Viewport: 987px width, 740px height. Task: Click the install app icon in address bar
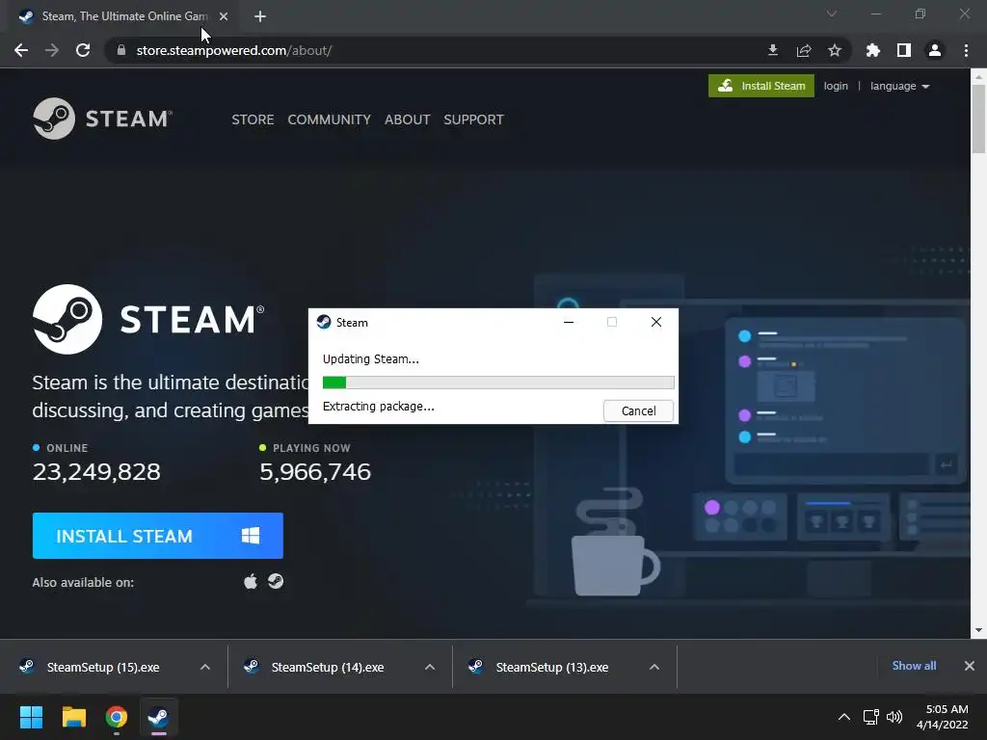(773, 50)
